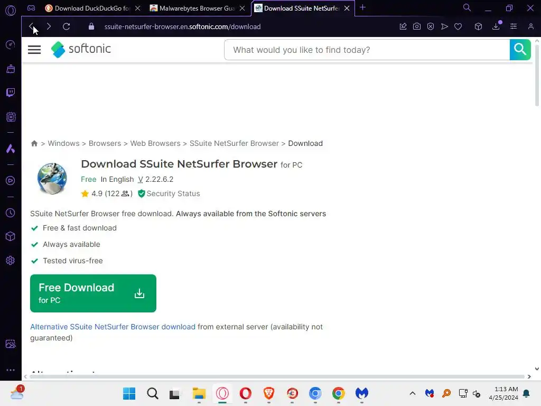Screen dimensions: 541x406
Task: Open GX Control speedometer icon in sidebar
Action: (11, 44)
